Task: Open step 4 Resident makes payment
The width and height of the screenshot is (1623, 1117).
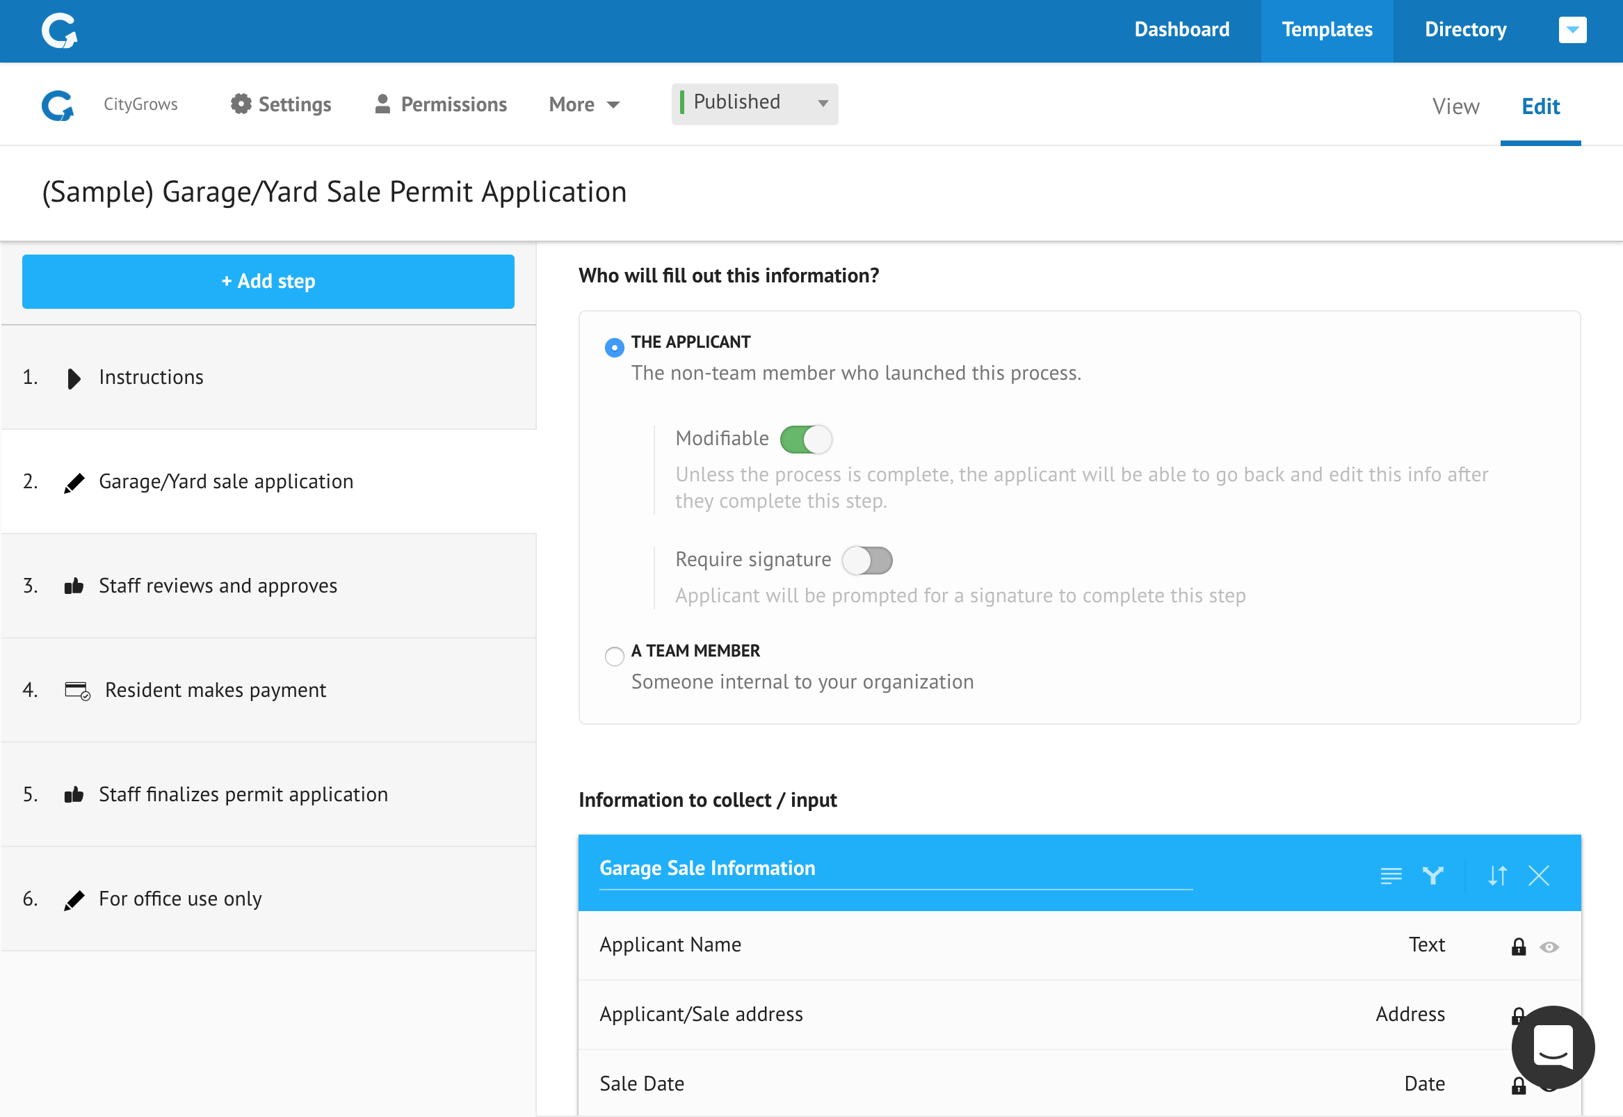Action: [x=268, y=690]
